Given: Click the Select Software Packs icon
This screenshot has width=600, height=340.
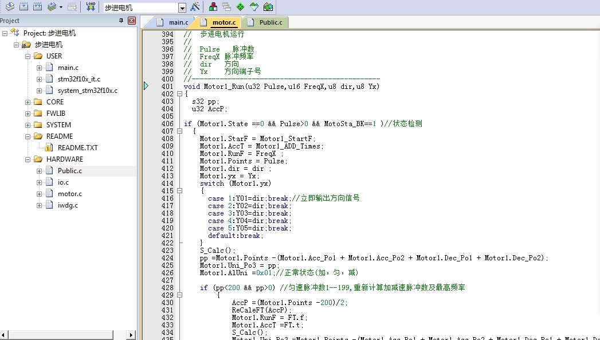Looking at the screenshot, I should pos(254,6).
